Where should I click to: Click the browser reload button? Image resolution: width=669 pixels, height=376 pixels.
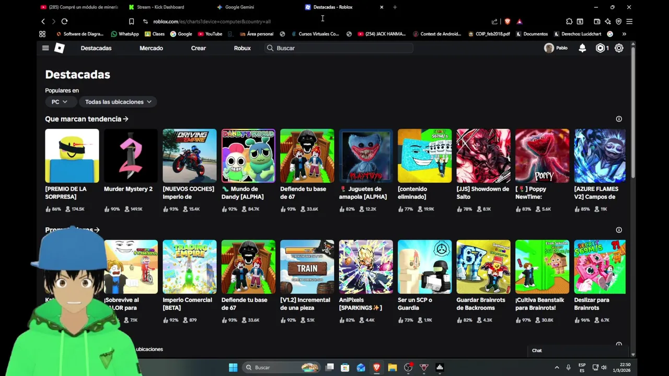pyautogui.click(x=64, y=21)
